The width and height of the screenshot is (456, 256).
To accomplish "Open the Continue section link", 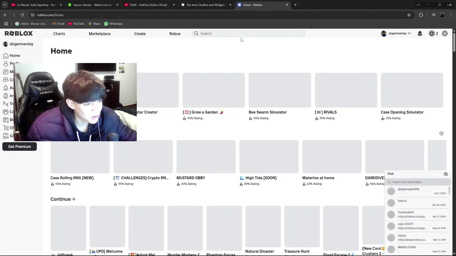I will click(x=63, y=199).
